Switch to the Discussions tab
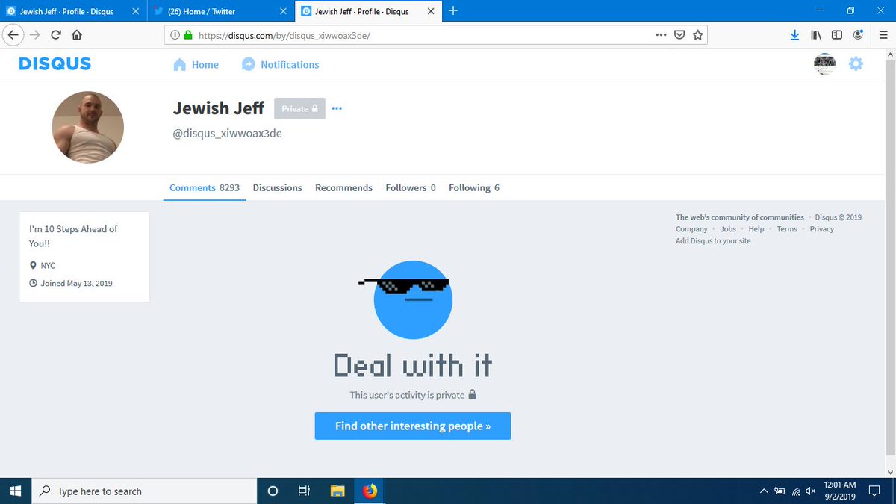Screen dimensions: 896x504 point(277,187)
